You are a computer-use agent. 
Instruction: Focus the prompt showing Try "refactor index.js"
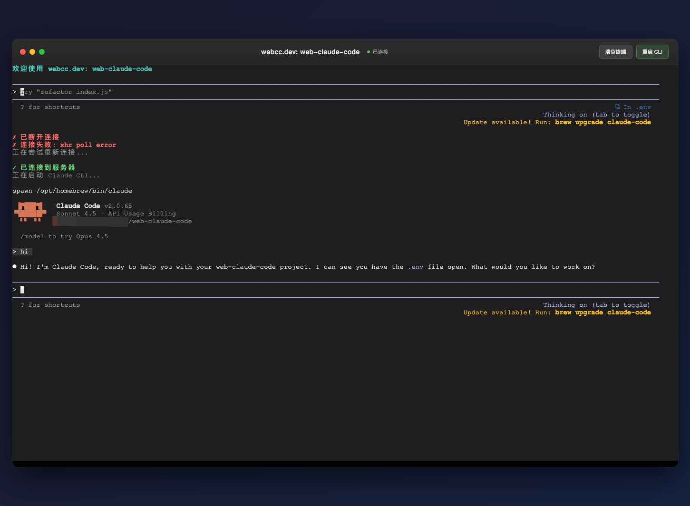[67, 92]
